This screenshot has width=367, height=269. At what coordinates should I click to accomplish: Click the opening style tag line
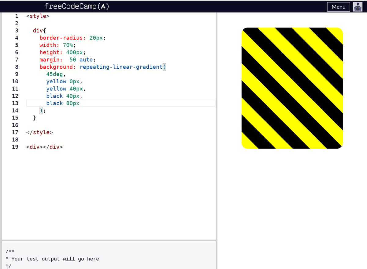(38, 16)
